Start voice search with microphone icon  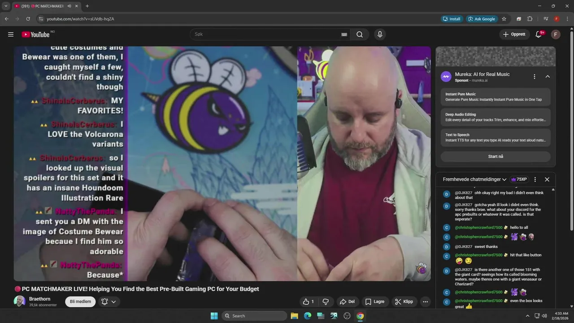pos(380,35)
